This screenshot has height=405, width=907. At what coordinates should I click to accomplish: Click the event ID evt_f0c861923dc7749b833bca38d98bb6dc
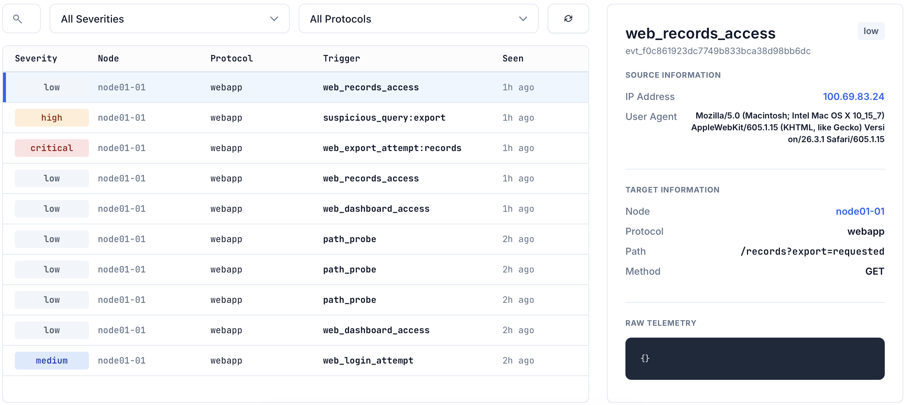718,51
